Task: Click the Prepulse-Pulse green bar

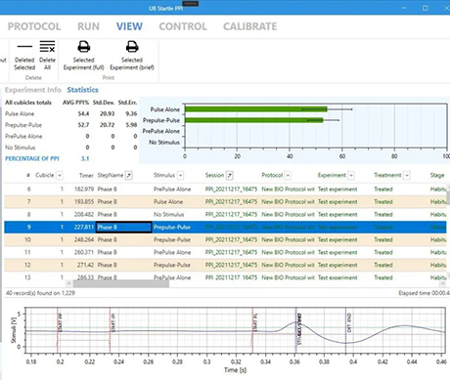Action: pos(253,120)
